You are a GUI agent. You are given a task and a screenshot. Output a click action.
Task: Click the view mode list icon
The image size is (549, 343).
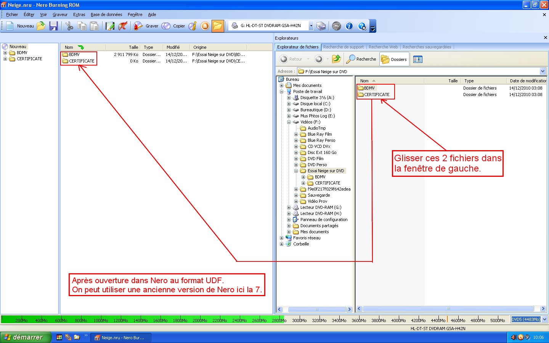418,59
